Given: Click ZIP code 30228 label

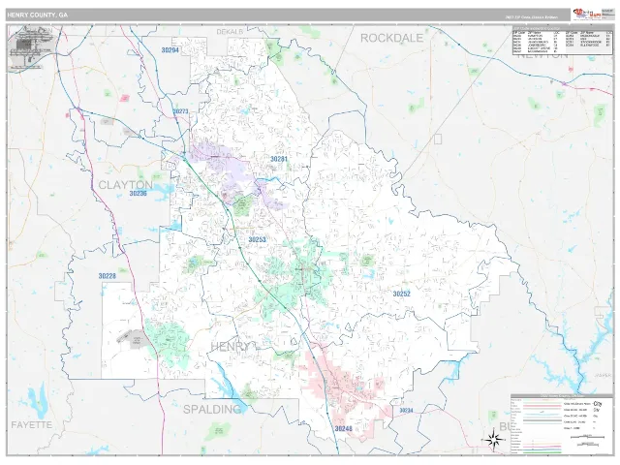Looking at the screenshot, I should (x=108, y=276).
